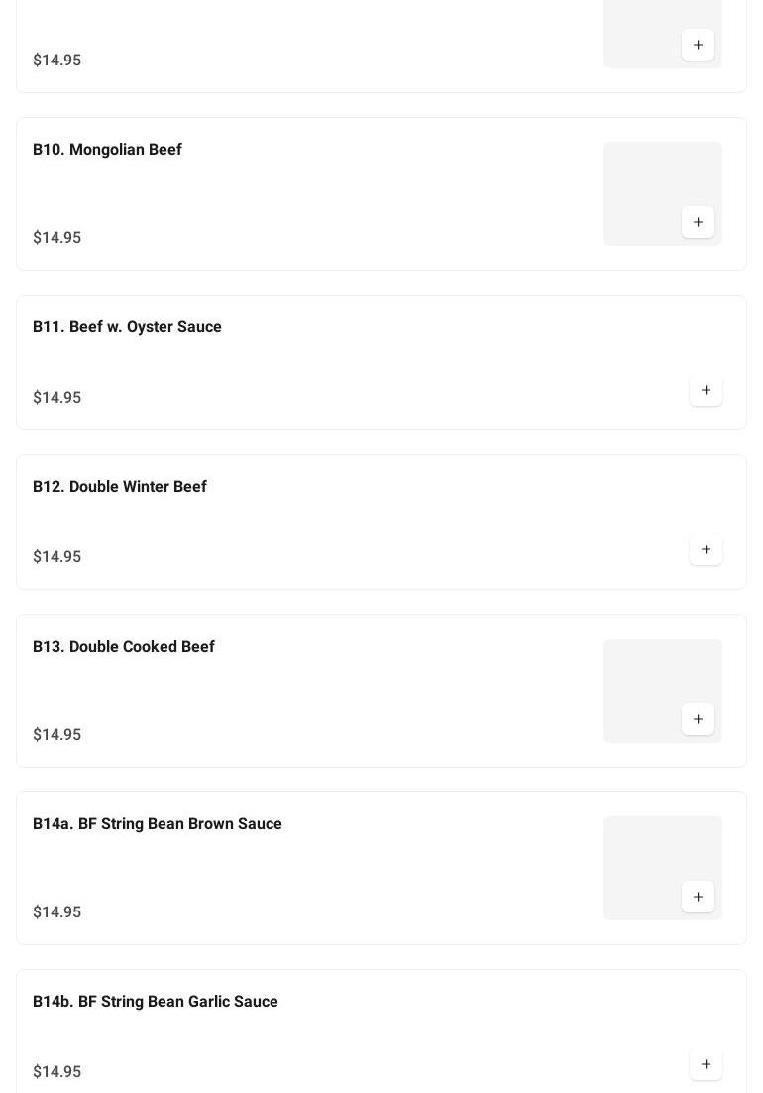Open the B13. Double Cooked Beef title
Screen dimensions: 763x1093
pyautogui.click(x=123, y=647)
